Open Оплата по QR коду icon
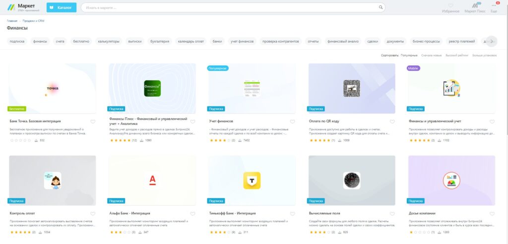The image size is (508, 244). 352,88
